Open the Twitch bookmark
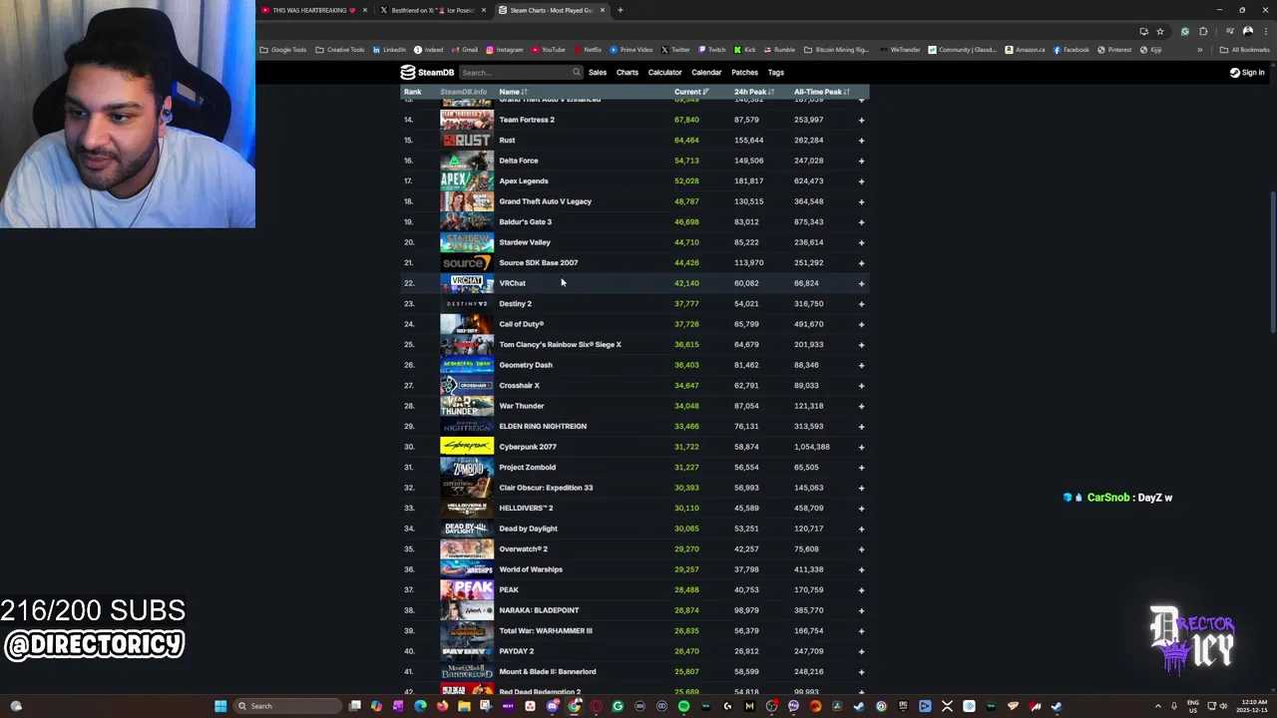This screenshot has height=718, width=1277. pos(712,50)
